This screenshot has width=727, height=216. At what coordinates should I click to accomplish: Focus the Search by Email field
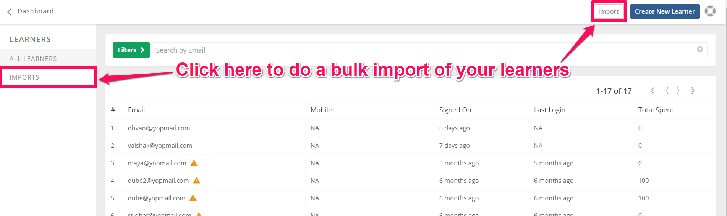pos(424,50)
